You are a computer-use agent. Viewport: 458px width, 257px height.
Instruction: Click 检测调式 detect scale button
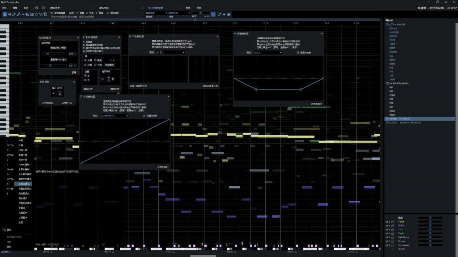(x=109, y=65)
